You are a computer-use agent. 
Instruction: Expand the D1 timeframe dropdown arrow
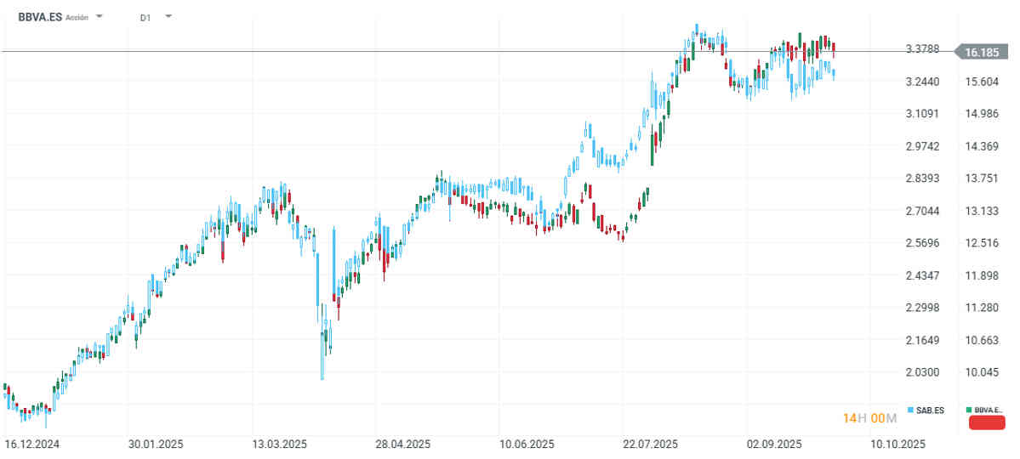168,16
